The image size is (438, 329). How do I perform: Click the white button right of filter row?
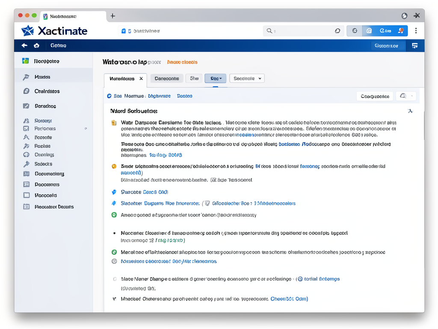tap(374, 96)
